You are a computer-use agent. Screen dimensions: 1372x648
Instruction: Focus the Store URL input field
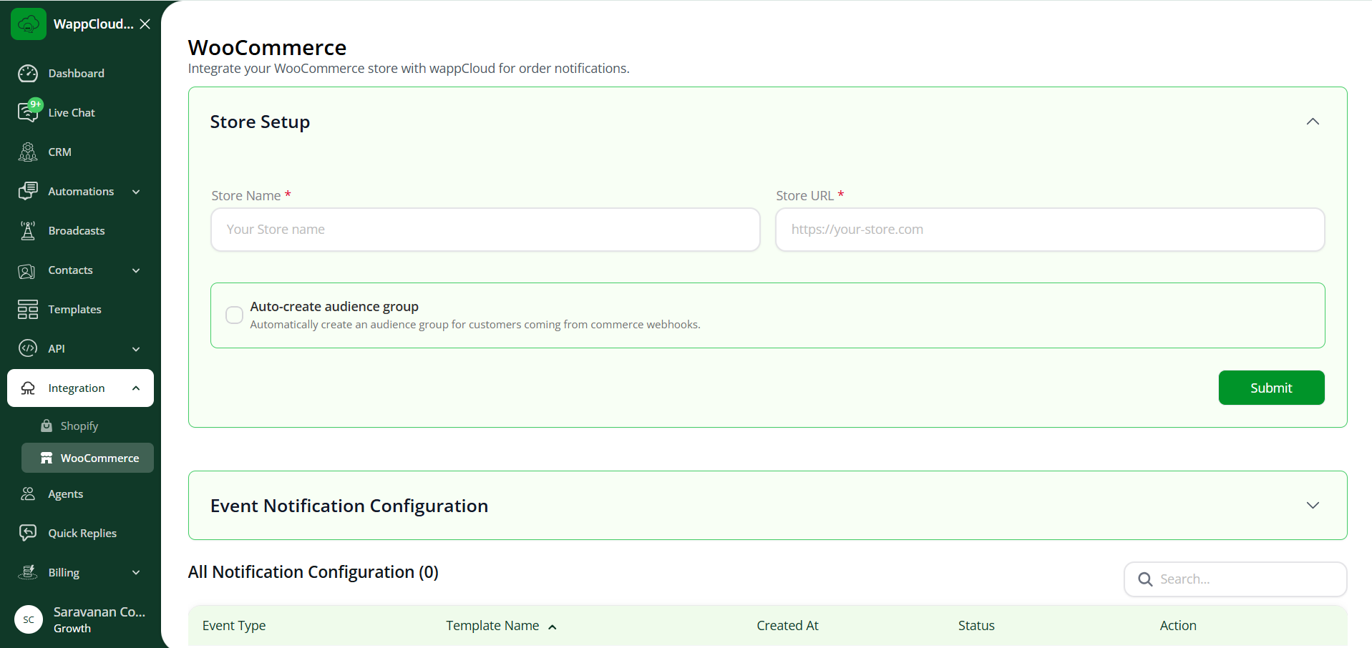pyautogui.click(x=1050, y=230)
